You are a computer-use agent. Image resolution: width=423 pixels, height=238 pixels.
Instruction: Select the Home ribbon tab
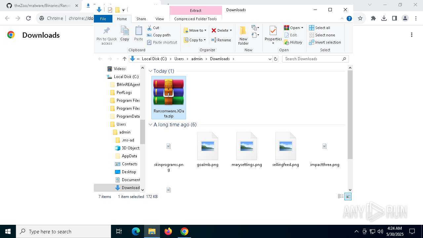(122, 19)
